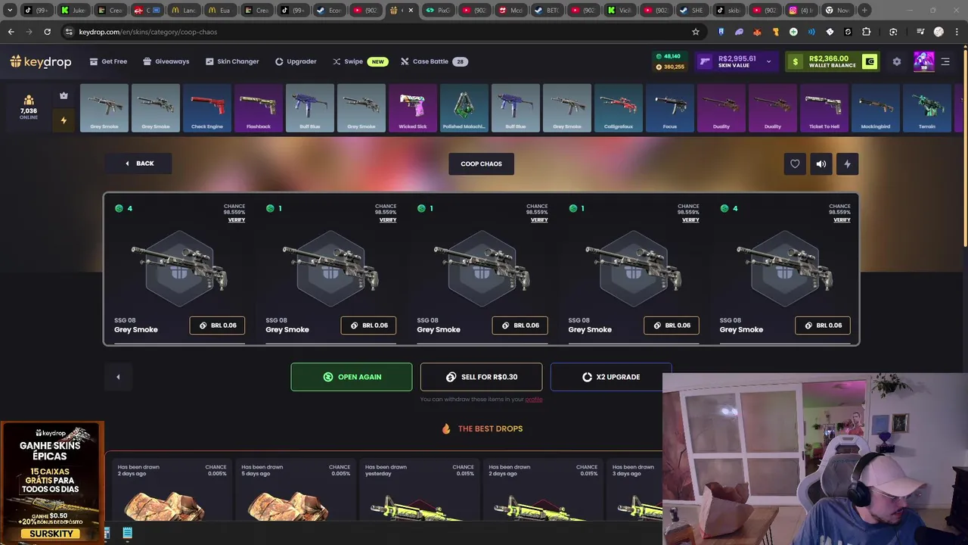Open the Get Free menu
The image size is (968, 545).
(108, 61)
